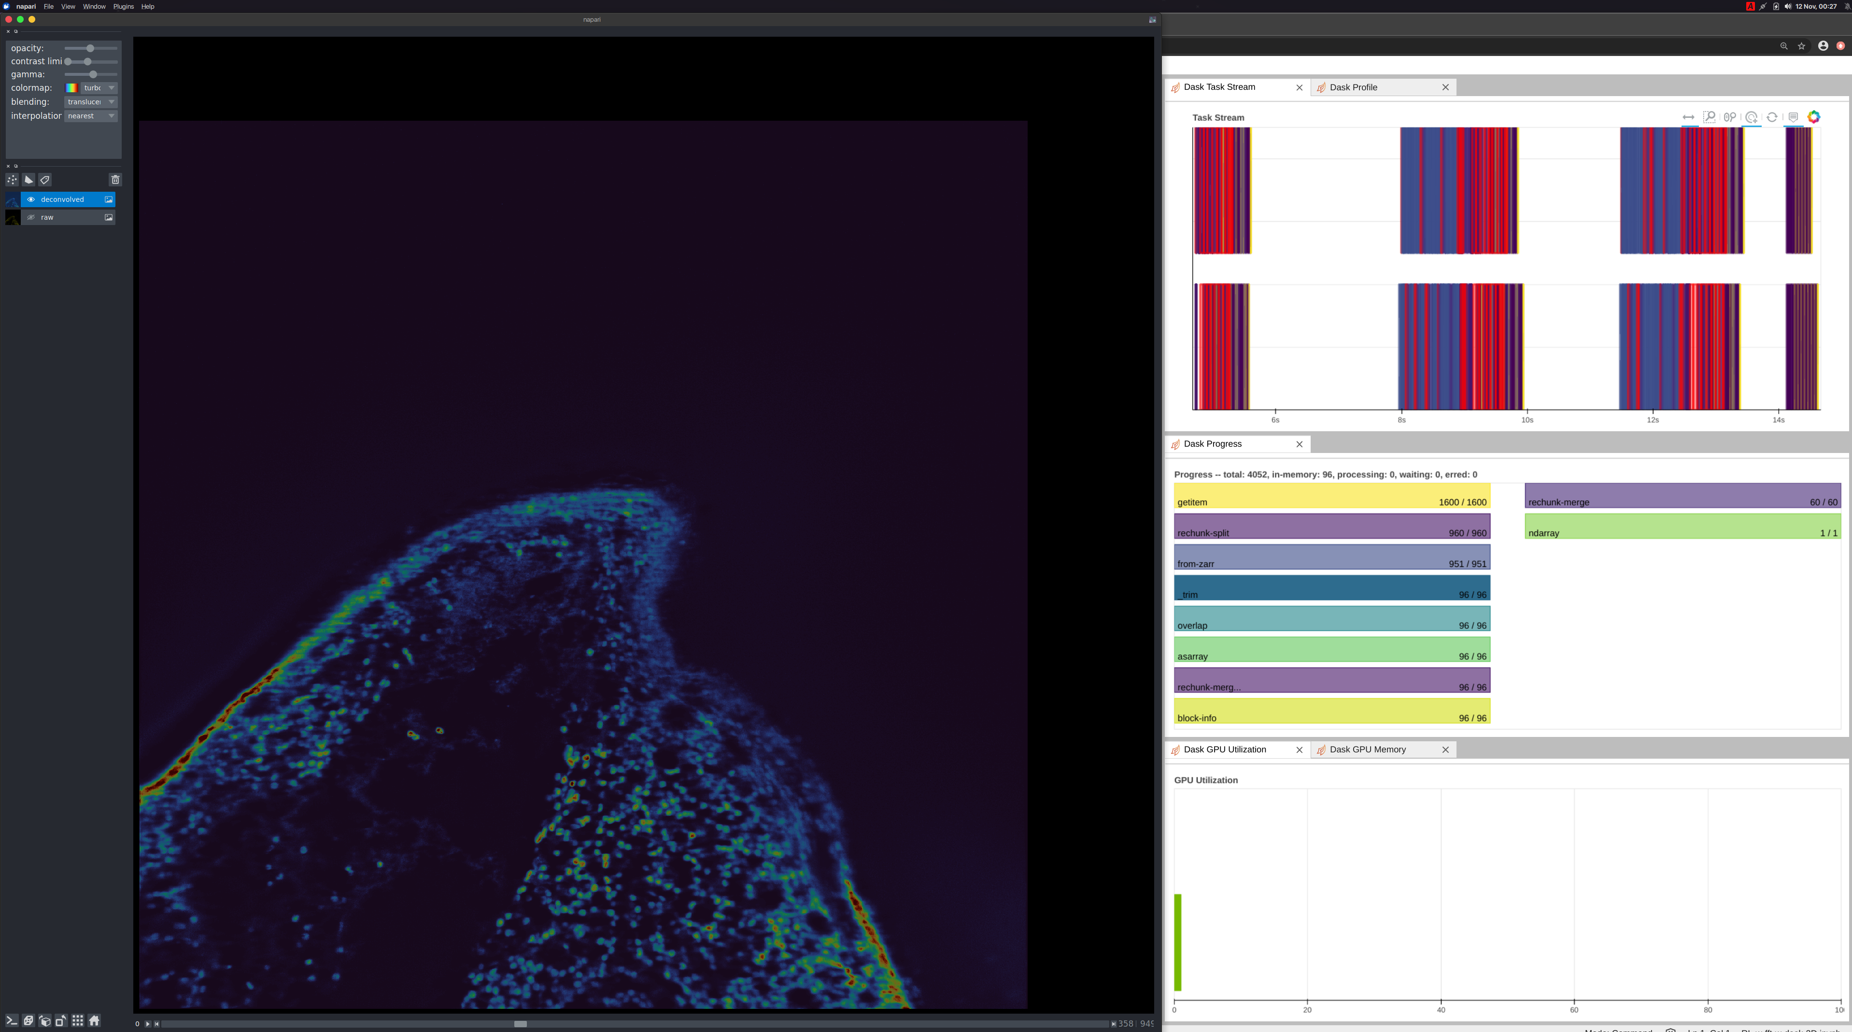
Task: Toggle the hover tool in Task Stream toolbar
Action: pyautogui.click(x=1793, y=117)
